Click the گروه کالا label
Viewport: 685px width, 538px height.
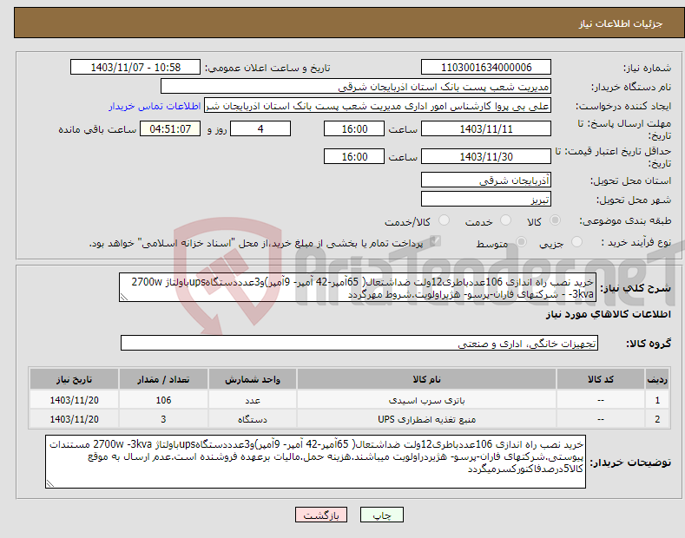pyautogui.click(x=649, y=344)
